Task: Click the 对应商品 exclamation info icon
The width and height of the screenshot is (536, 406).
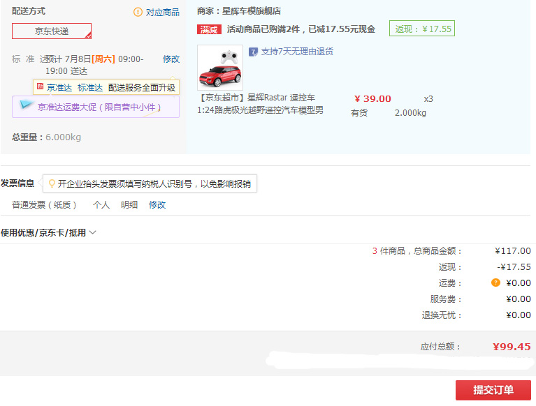Action: (x=138, y=12)
